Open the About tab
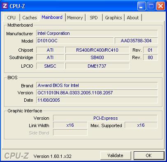Image resolution: width=167 pixels, height=162 pixels. 133,18
